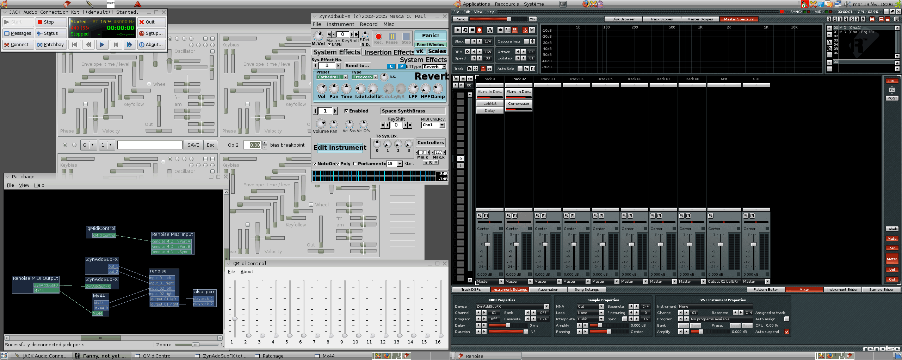Toggle the Sync checkbox in Sample Properties
This screenshot has width=902, height=360.
[625, 319]
